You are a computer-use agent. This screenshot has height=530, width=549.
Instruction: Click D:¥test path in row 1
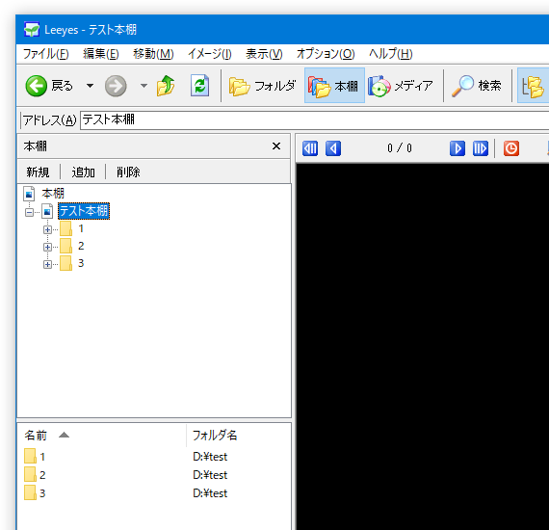coord(210,457)
